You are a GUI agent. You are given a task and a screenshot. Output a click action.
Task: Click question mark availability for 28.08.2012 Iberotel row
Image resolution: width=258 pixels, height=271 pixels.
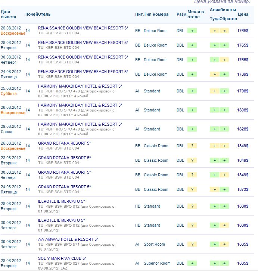192,206
